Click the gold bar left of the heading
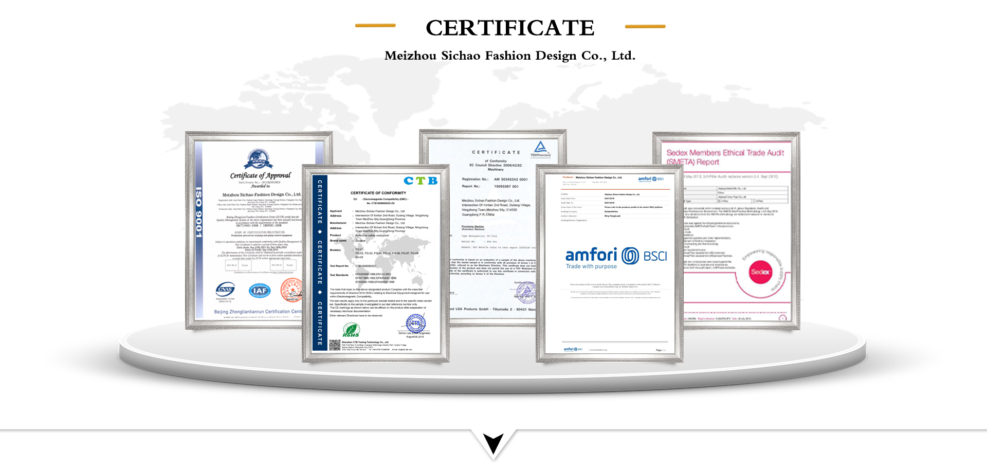Viewport: 987px width, 468px height. pos(375,25)
